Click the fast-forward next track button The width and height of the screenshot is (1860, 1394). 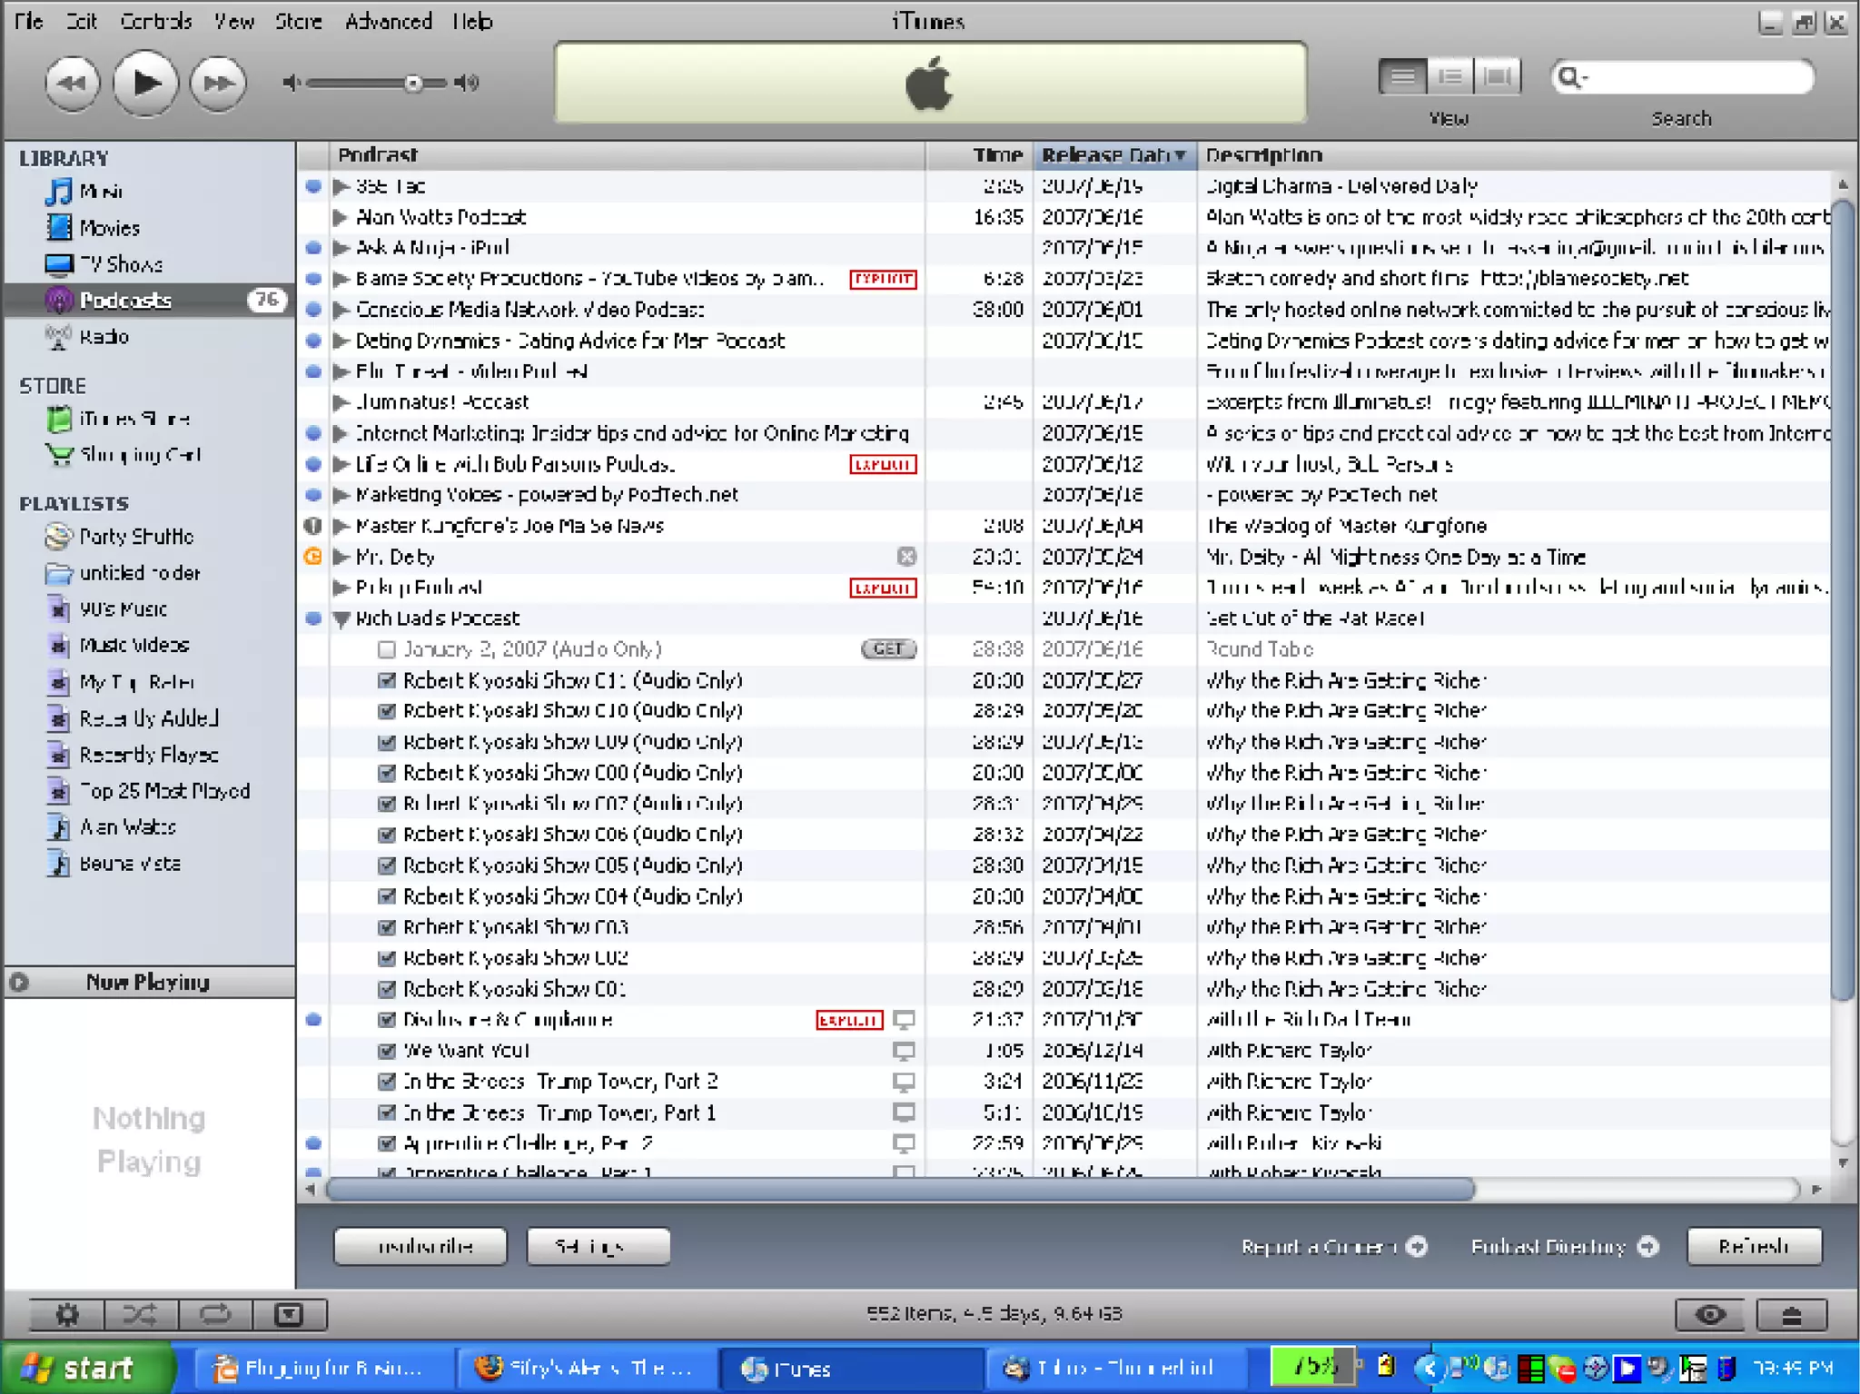pyautogui.click(x=218, y=84)
